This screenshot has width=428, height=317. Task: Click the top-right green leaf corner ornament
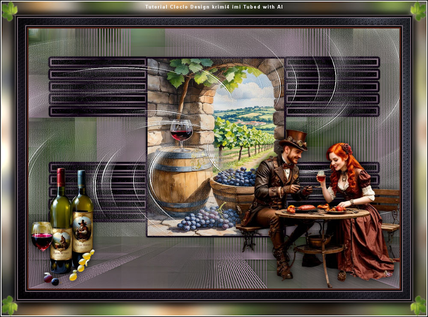pyautogui.click(x=418, y=11)
